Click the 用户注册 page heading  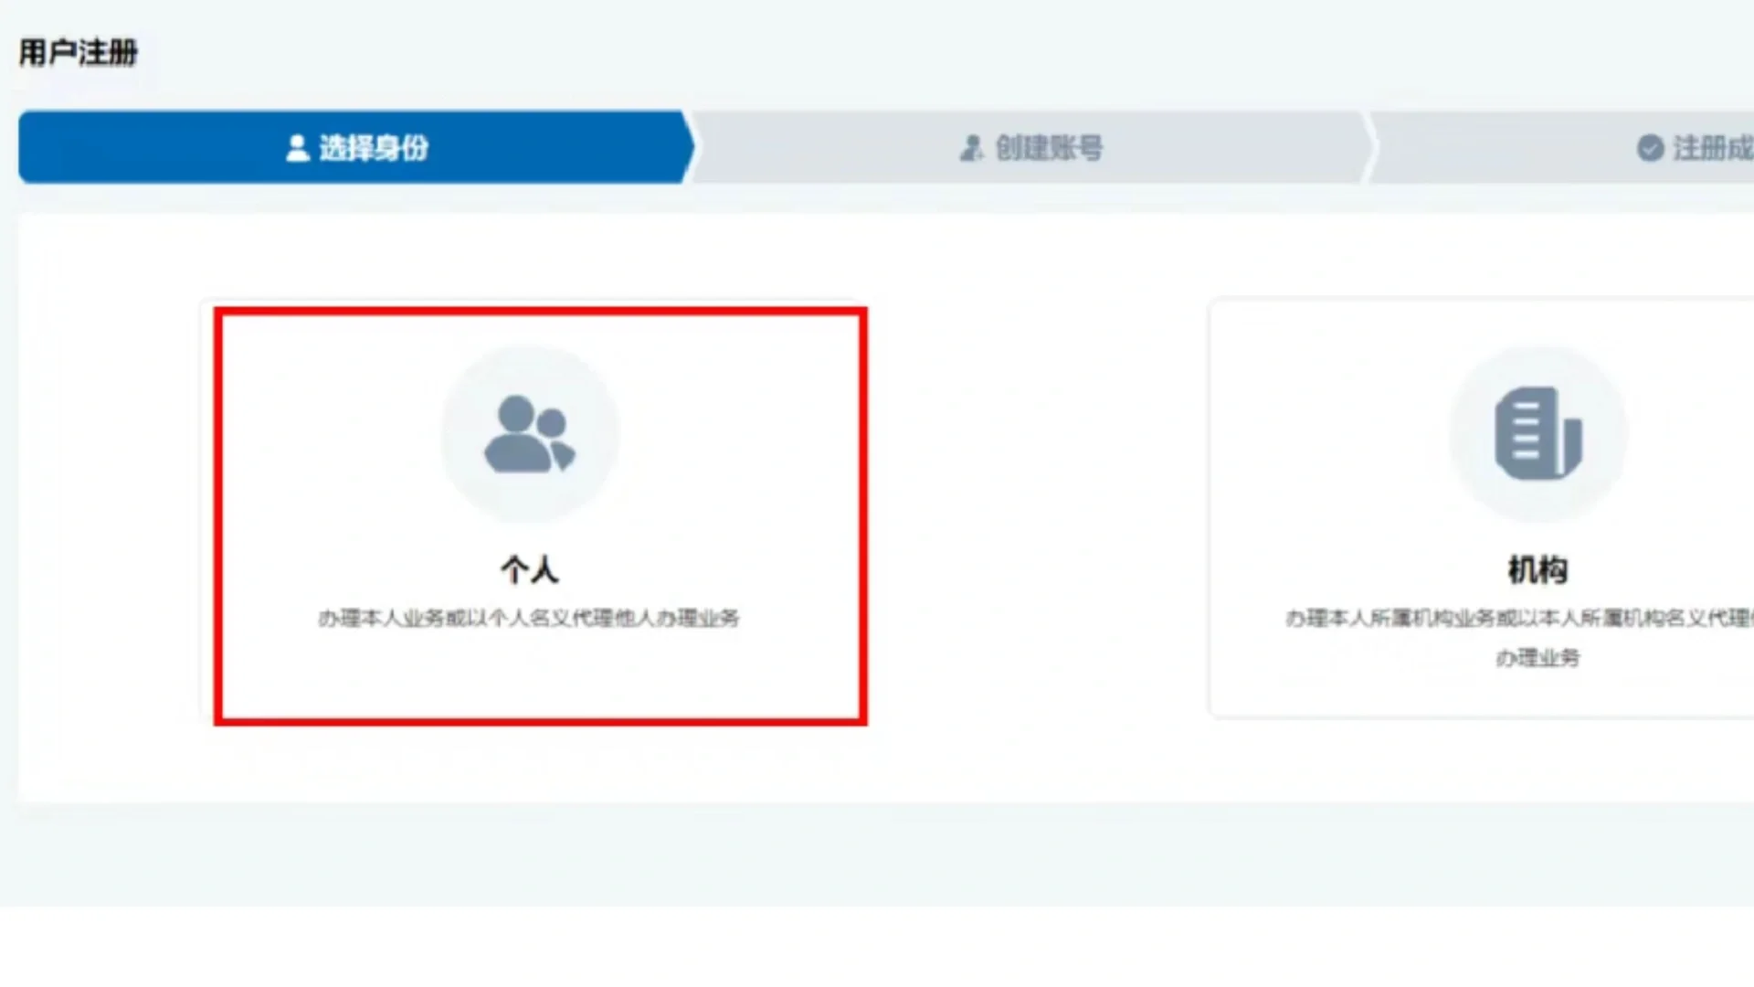[x=79, y=53]
